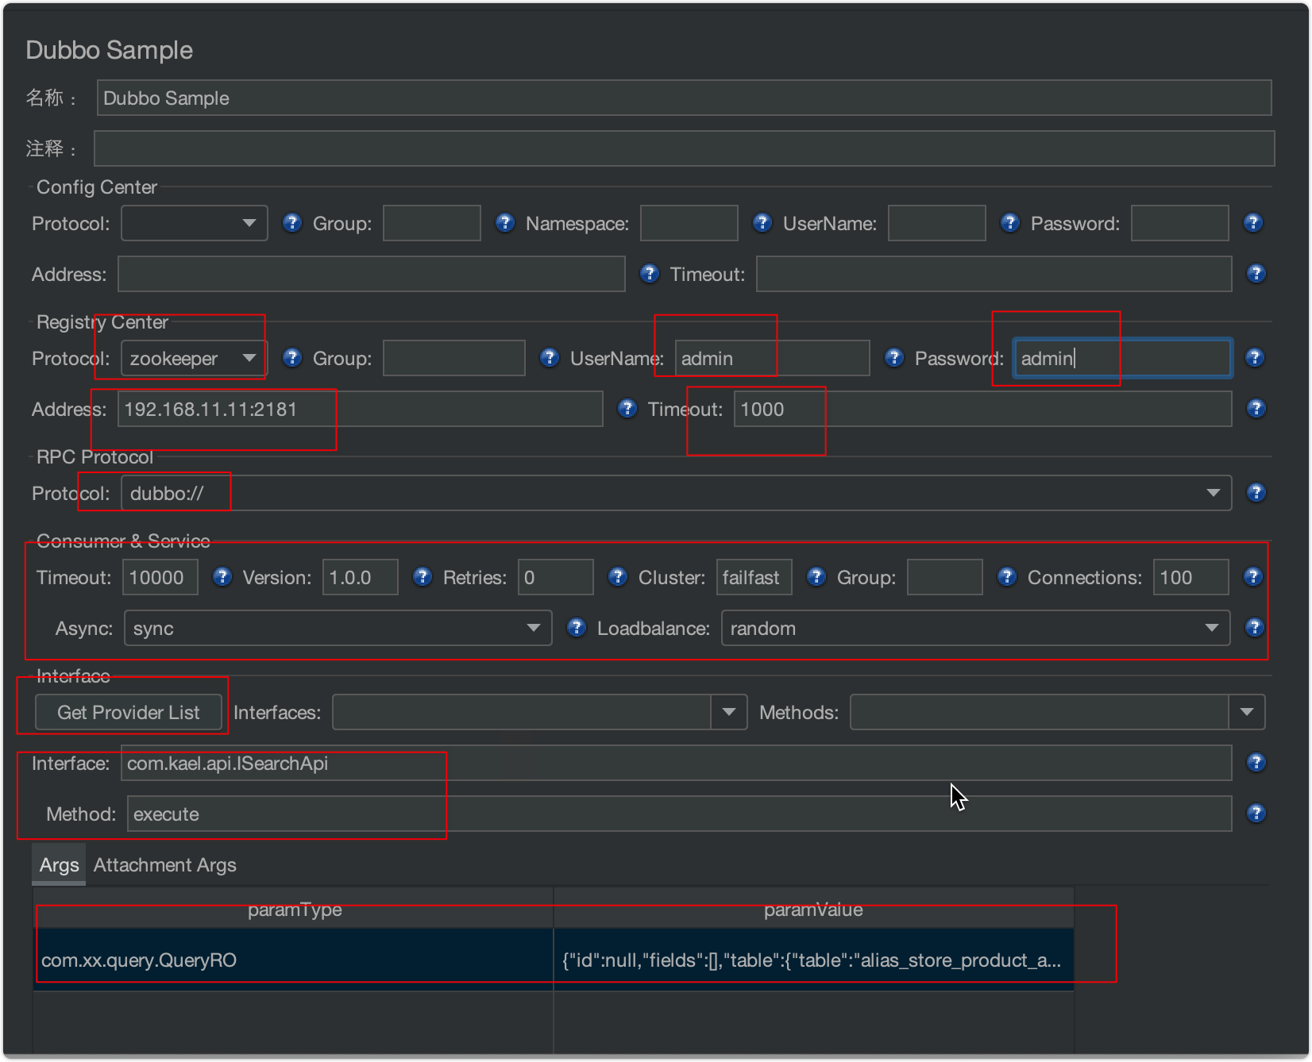The image size is (1312, 1062).
Task: Click Config Center Address field
Action: 372,274
